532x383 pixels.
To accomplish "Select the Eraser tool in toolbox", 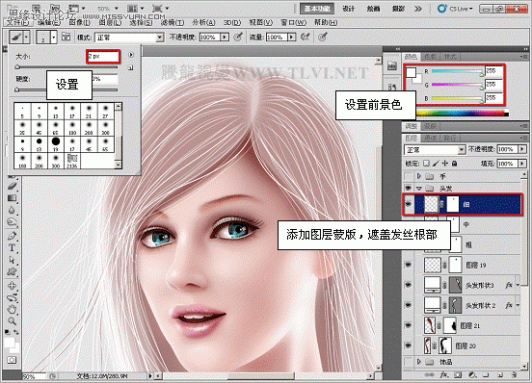I will tap(12, 186).
